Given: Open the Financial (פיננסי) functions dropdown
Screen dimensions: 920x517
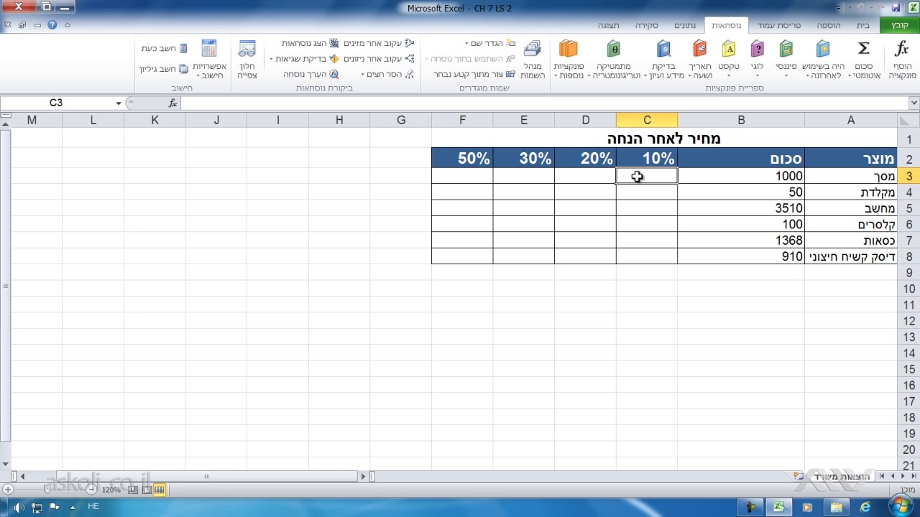Looking at the screenshot, I should (x=786, y=59).
